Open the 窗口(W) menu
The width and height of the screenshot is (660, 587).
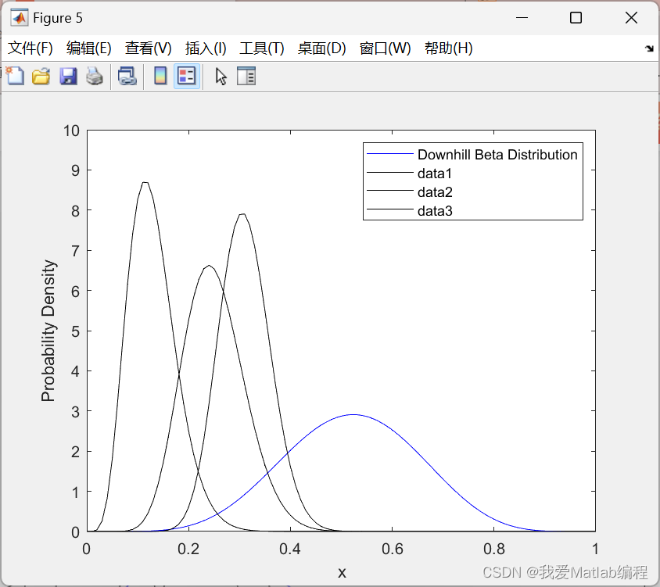pyautogui.click(x=386, y=48)
